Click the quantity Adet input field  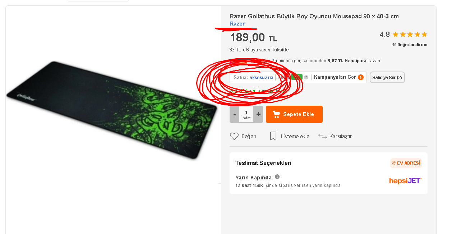246,114
